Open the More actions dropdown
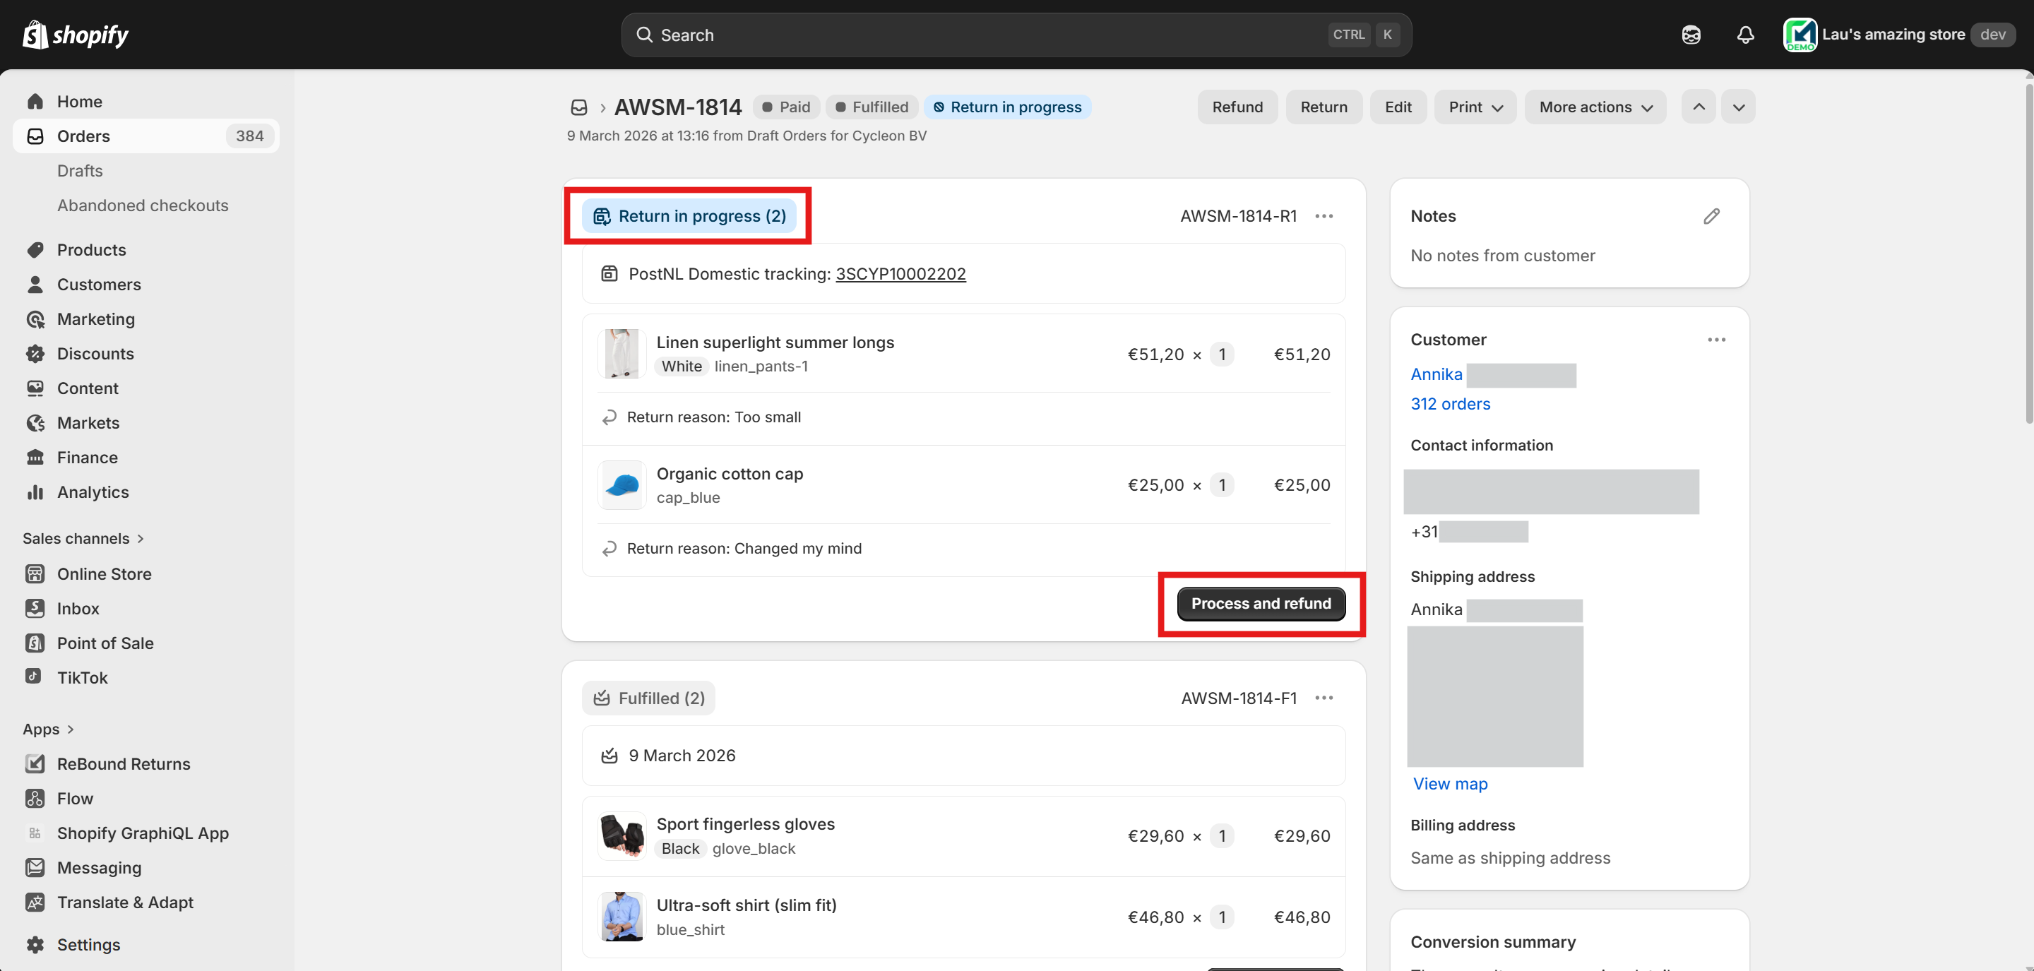This screenshot has width=2034, height=971. click(1595, 107)
